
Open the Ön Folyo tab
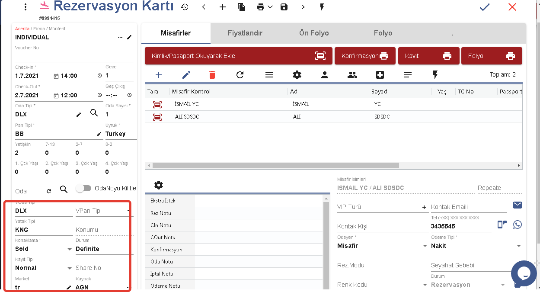point(314,33)
